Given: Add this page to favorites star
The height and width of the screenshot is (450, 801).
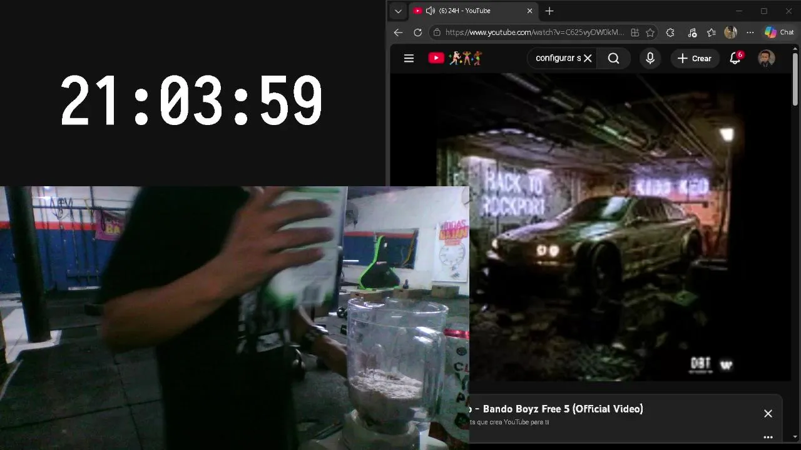Looking at the screenshot, I should (x=650, y=32).
